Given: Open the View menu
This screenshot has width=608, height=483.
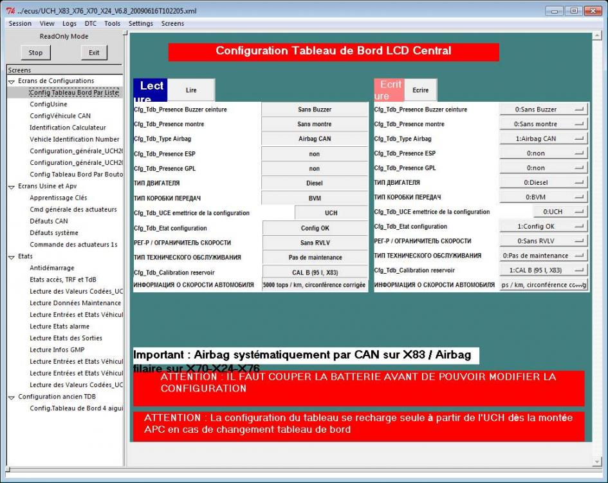Looking at the screenshot, I should point(47,23).
